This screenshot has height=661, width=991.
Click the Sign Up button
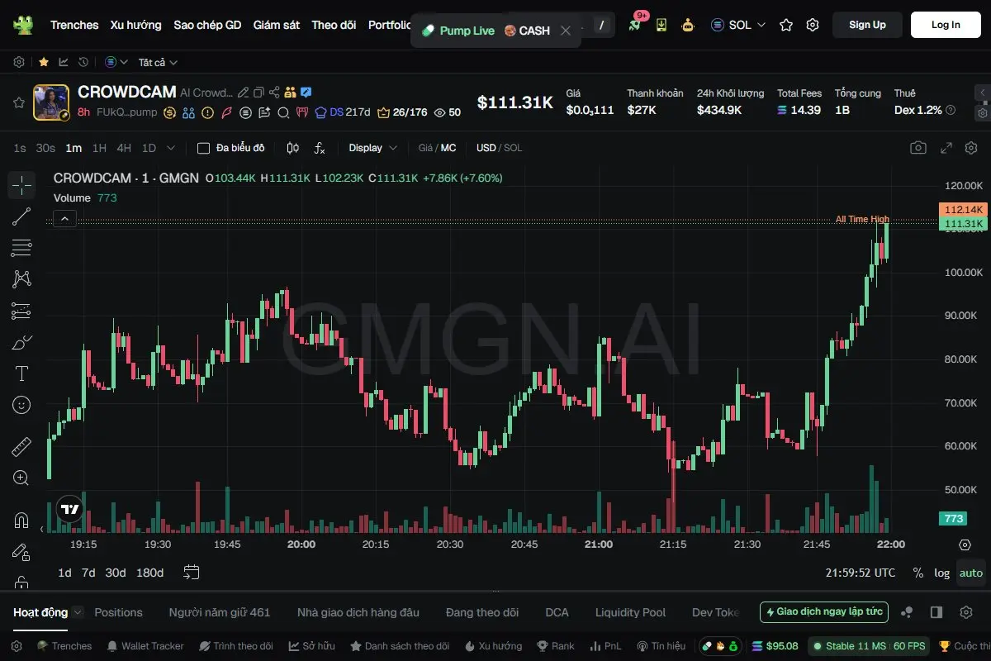point(867,25)
